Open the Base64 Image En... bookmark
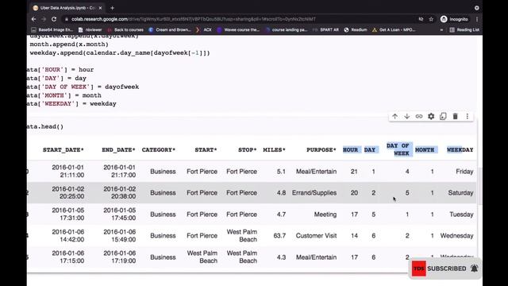 [x=52, y=29]
